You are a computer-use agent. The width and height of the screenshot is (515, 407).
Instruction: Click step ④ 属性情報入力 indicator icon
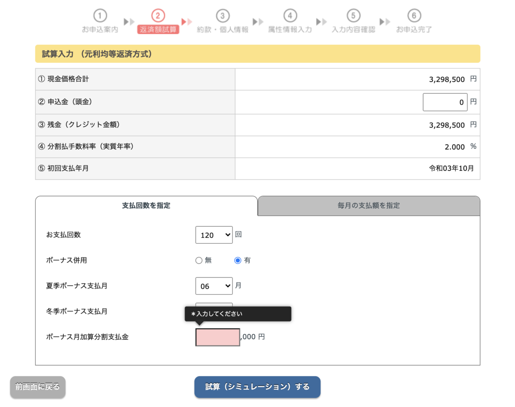point(290,15)
